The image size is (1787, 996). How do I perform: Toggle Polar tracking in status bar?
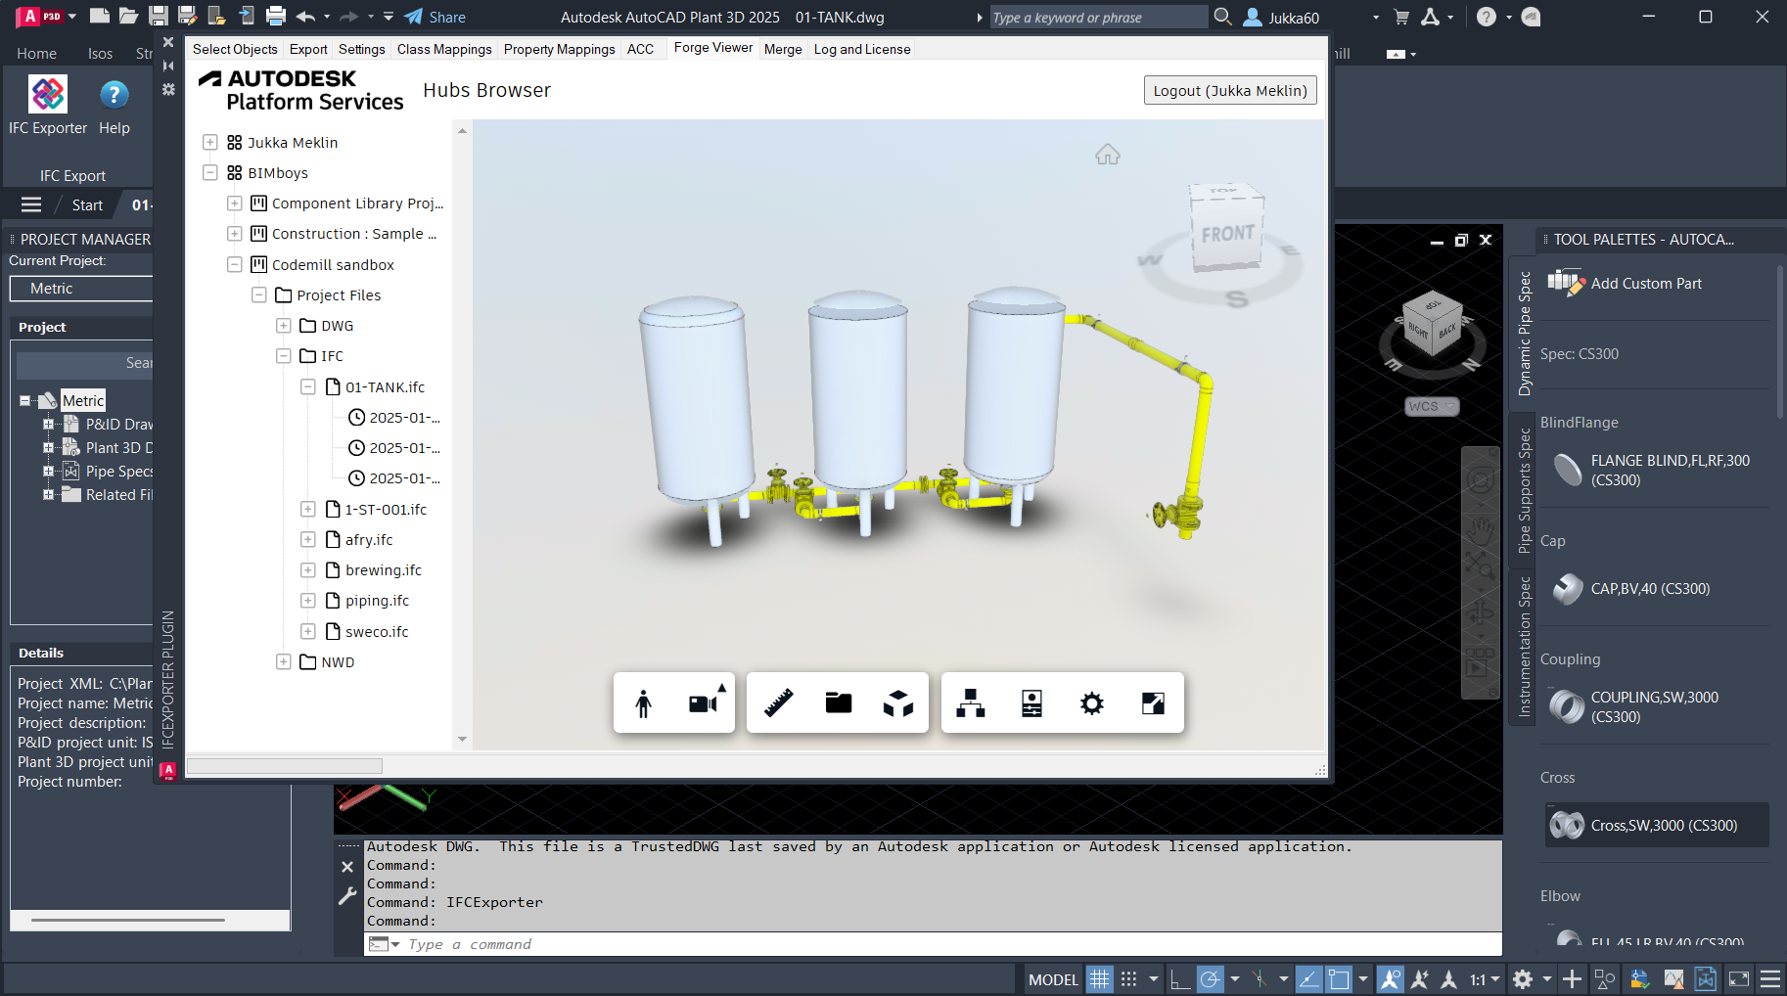(1211, 979)
